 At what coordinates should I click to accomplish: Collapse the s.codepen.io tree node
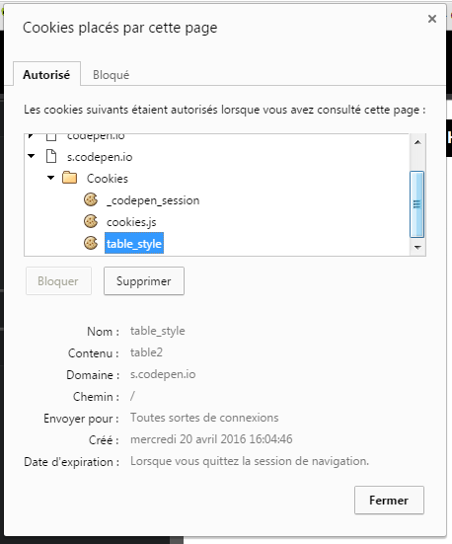click(32, 156)
